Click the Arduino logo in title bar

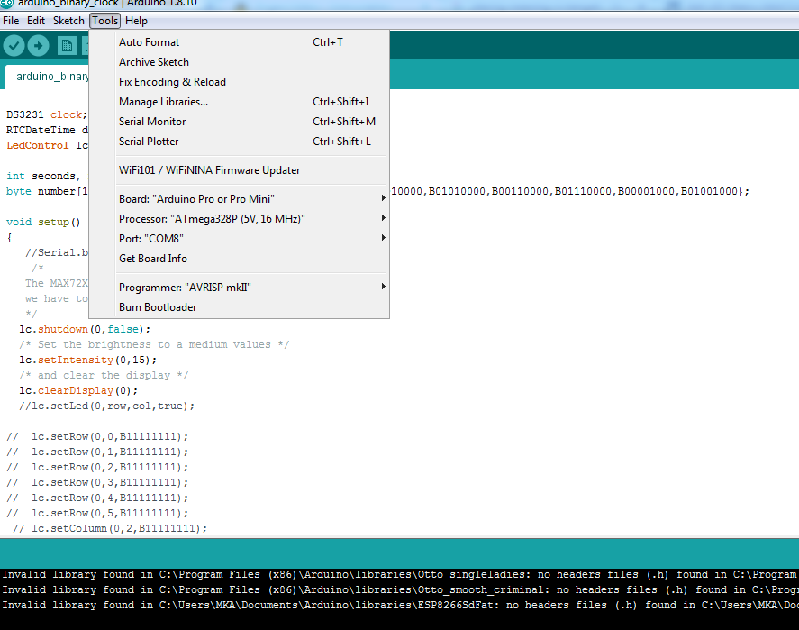pyautogui.click(x=6, y=3)
